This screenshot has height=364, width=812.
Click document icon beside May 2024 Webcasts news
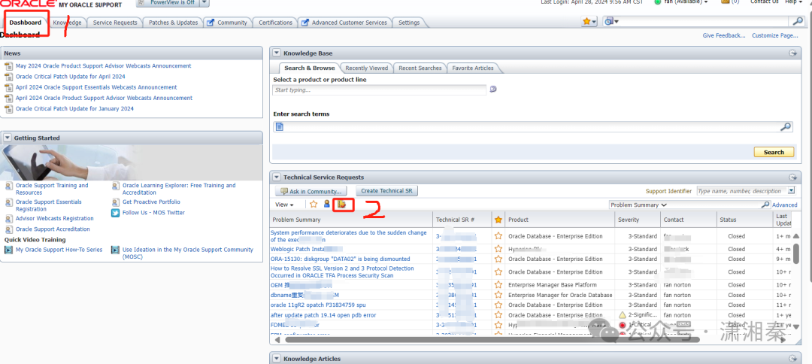pyautogui.click(x=8, y=66)
